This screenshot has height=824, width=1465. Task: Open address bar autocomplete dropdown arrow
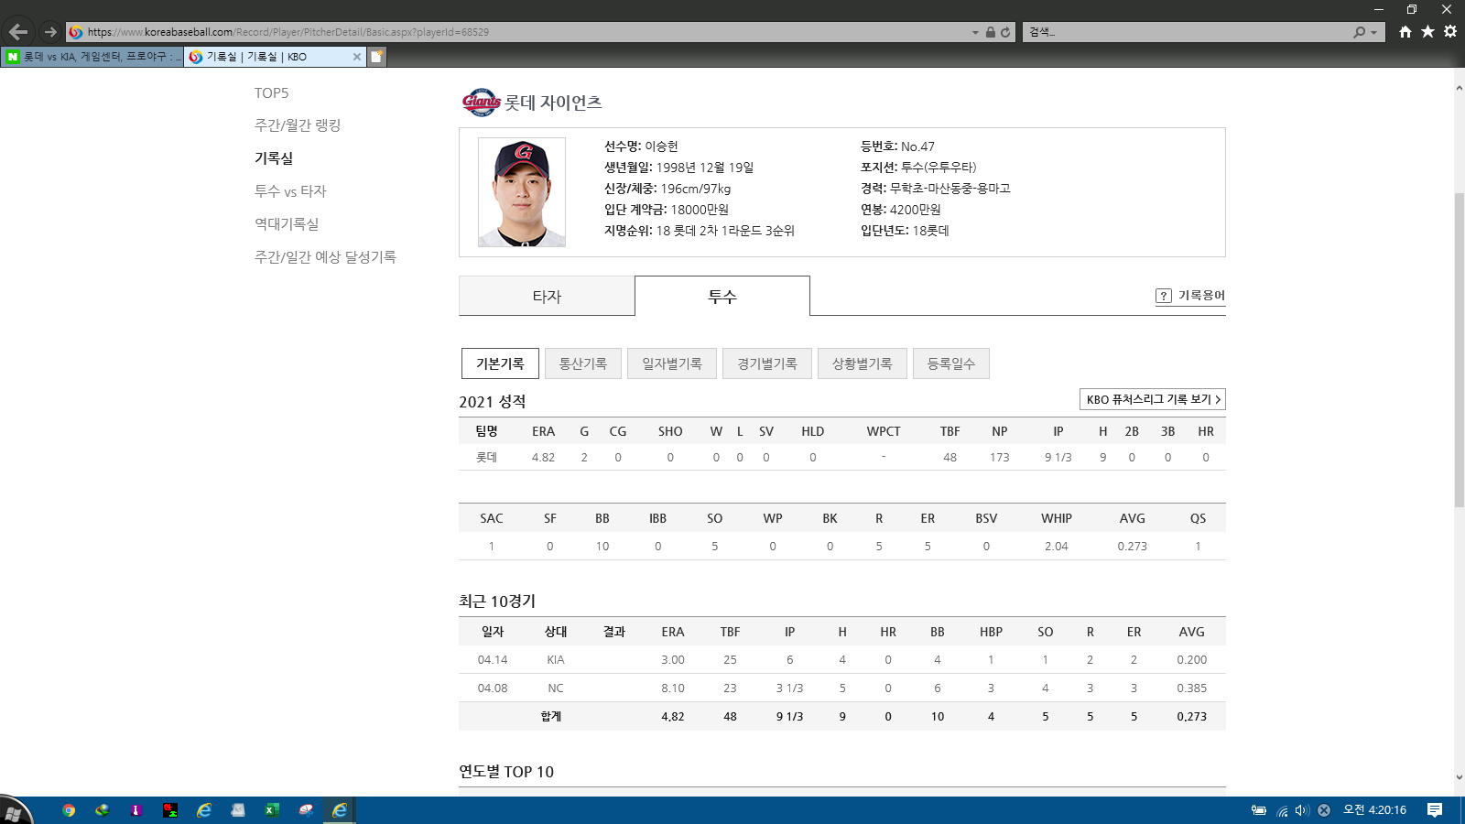click(x=975, y=32)
